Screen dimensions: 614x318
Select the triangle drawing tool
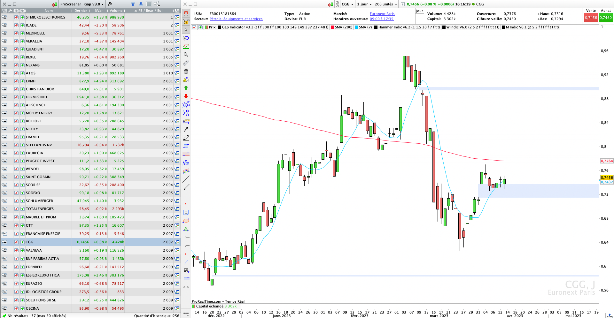pos(186,229)
